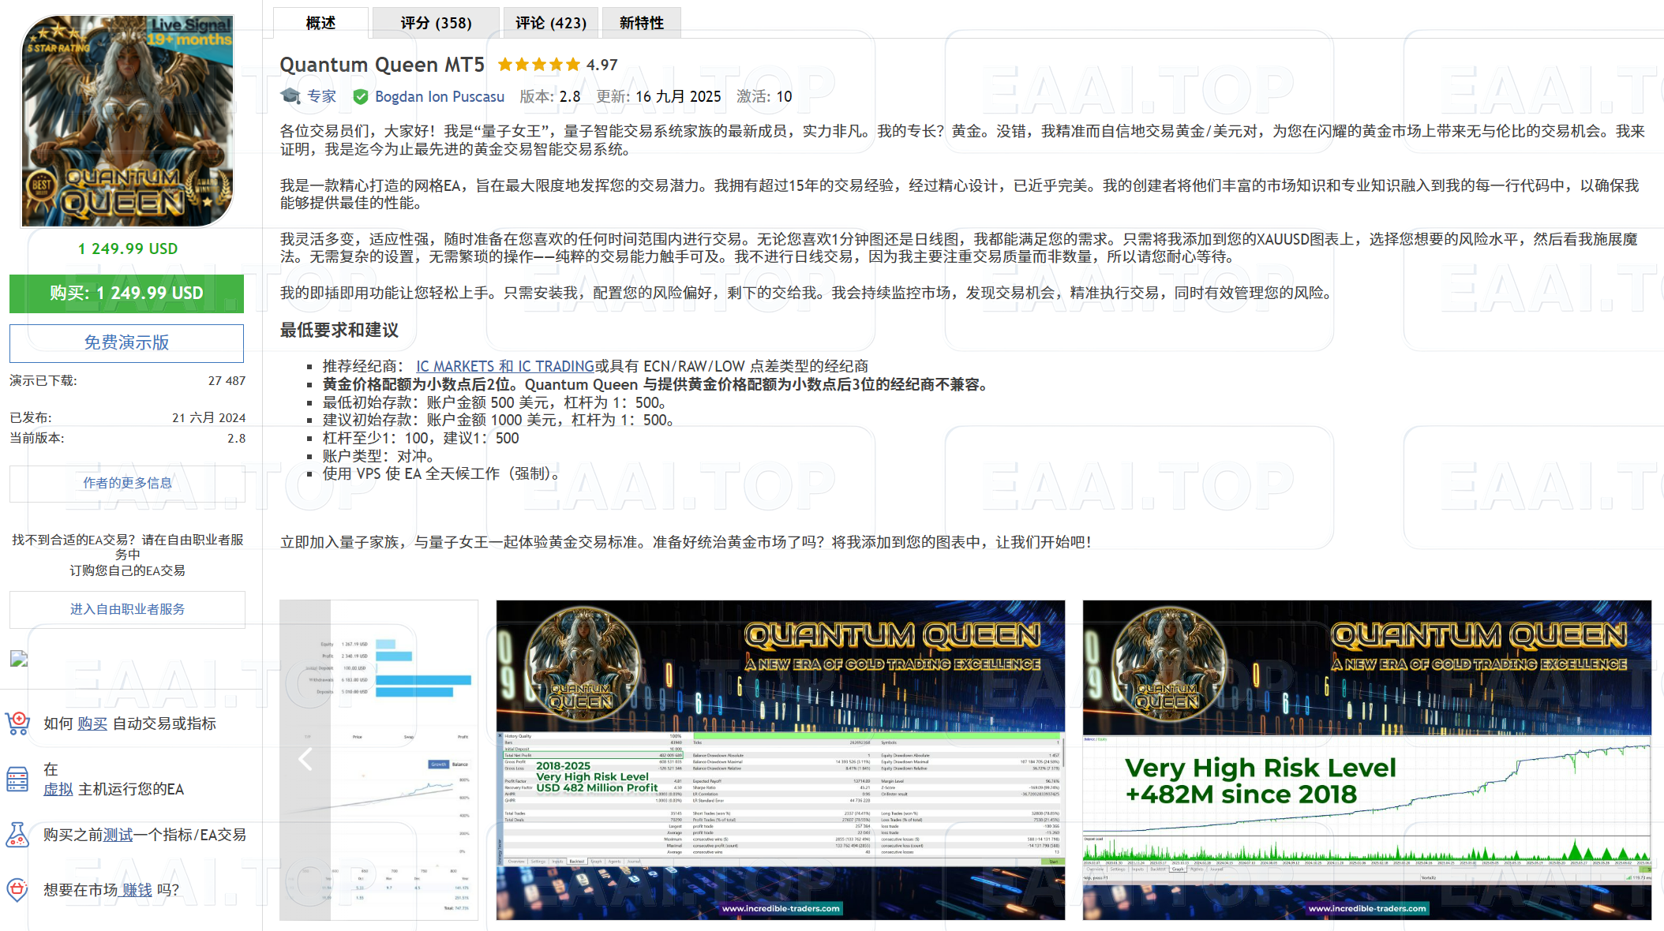Click the graduation cap expert badge icon
Viewport: 1664px width, 931px height.
[x=291, y=96]
